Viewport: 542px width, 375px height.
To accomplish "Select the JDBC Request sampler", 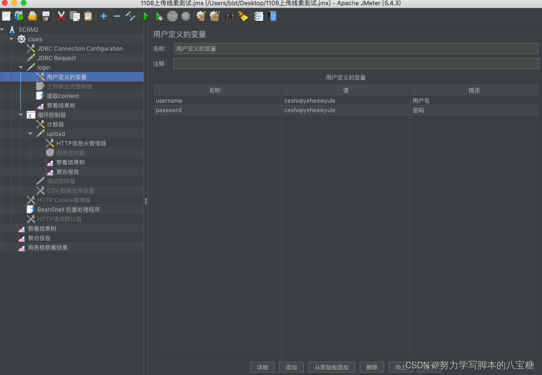I will click(57, 58).
